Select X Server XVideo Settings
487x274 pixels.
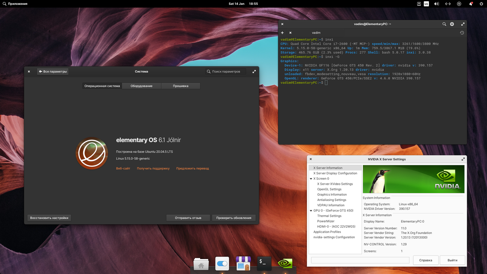pos(335,184)
